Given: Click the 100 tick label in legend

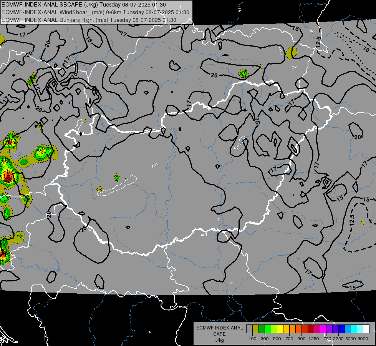Looking at the screenshot, I should point(252,339).
